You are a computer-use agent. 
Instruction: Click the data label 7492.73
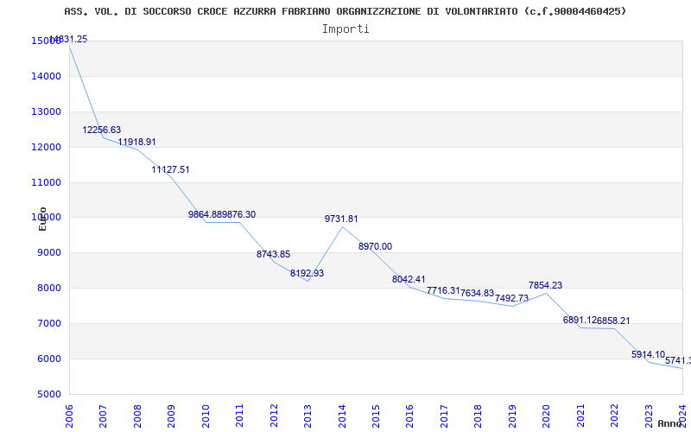(511, 298)
